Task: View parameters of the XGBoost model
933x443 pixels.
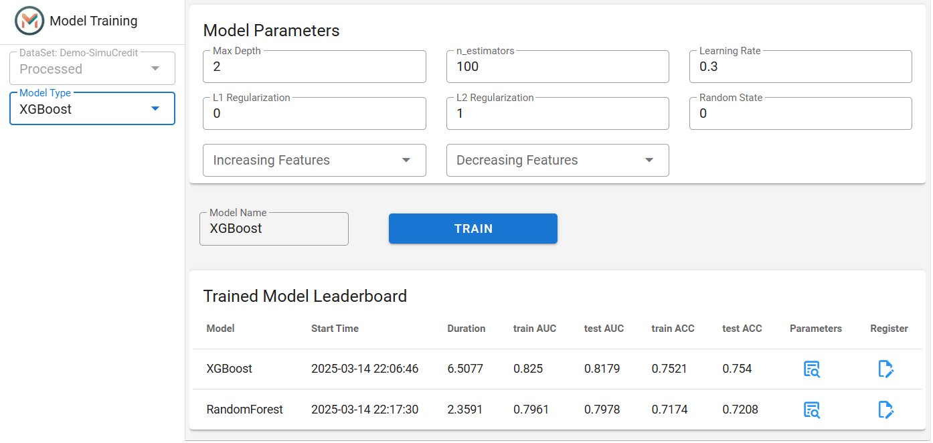Action: (812, 369)
